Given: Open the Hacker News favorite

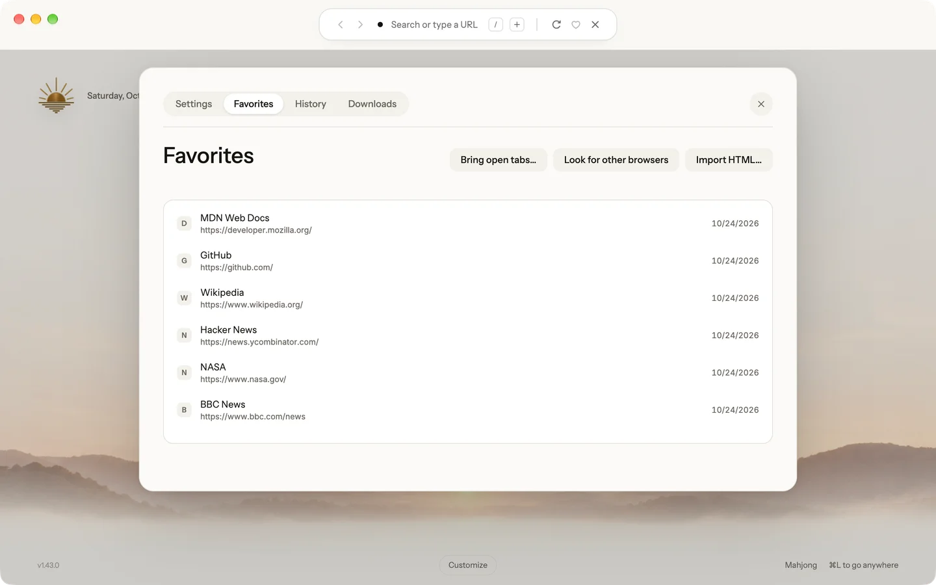Looking at the screenshot, I should (468, 335).
